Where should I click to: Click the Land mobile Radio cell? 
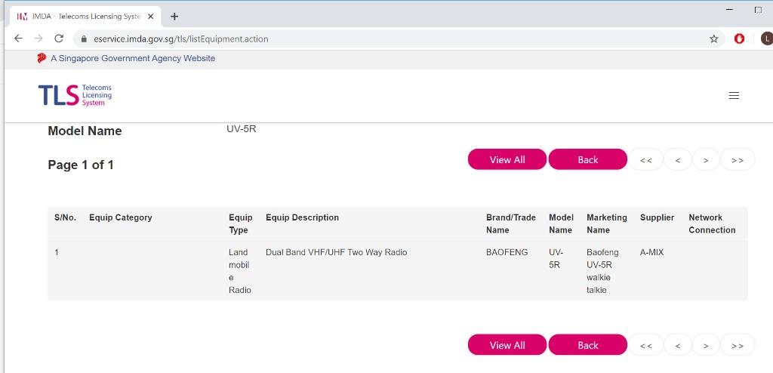click(240, 271)
